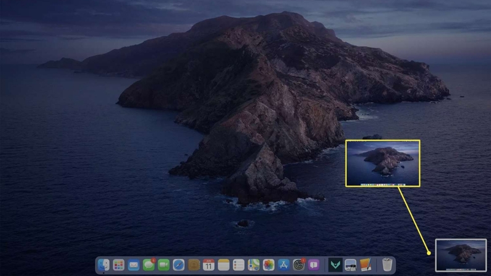Viewport: 491px width, 276px height.
Task: Launch the purple Feedback Assistant app
Action: [x=314, y=265]
